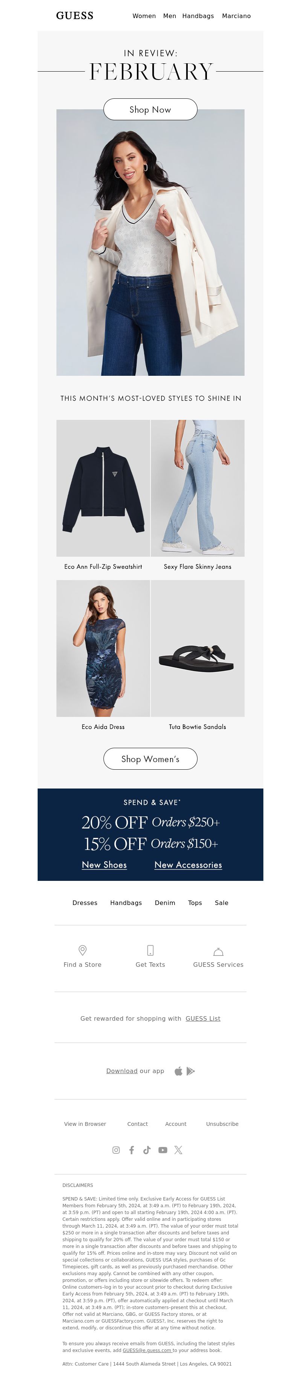Click the Shop Now button
This screenshot has height=1375, width=301.
pyautogui.click(x=150, y=109)
